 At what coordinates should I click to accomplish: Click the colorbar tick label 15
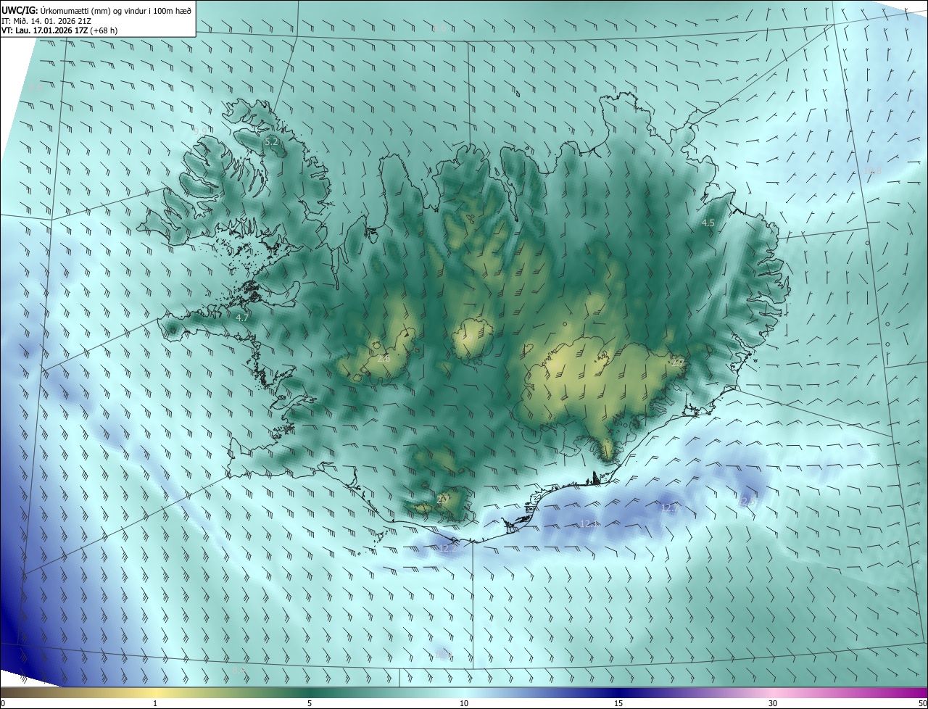(x=618, y=703)
